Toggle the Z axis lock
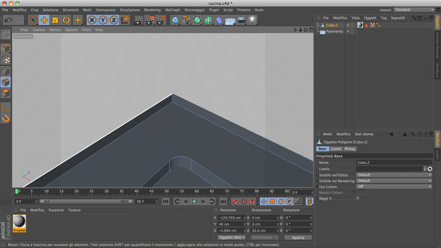The height and width of the screenshot is (248, 441). [x=114, y=20]
